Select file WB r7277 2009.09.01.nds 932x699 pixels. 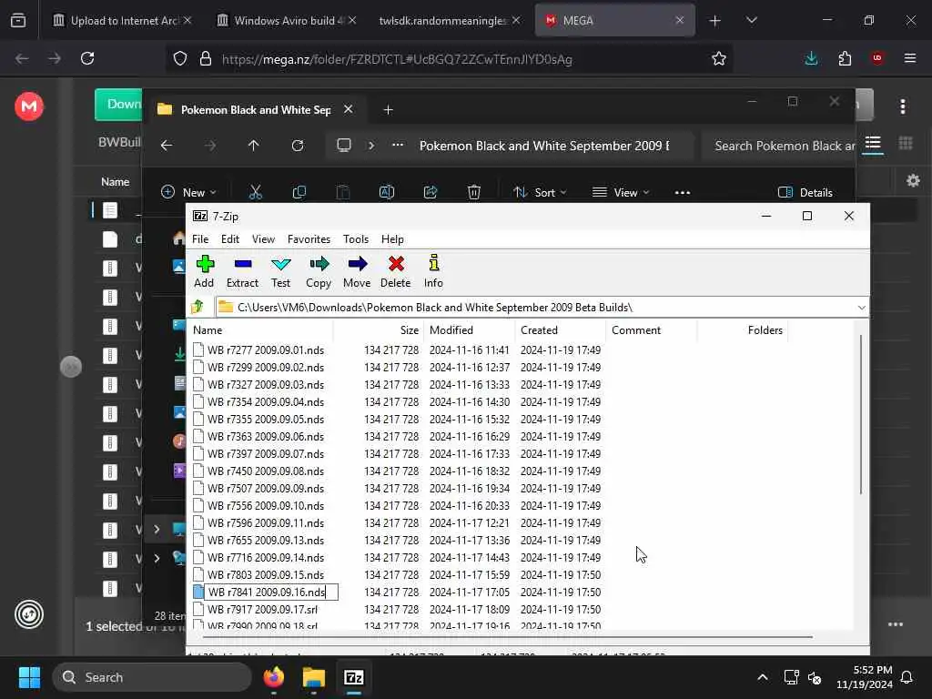pos(266,350)
